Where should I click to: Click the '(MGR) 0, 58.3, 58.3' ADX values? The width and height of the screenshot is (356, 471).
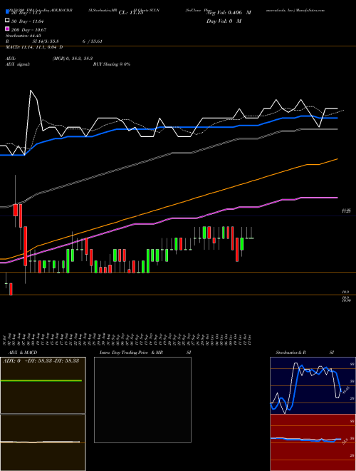click(x=73, y=59)
